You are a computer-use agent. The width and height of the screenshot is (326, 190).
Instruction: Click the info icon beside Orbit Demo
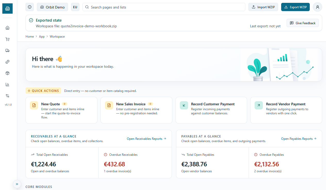point(29,7)
